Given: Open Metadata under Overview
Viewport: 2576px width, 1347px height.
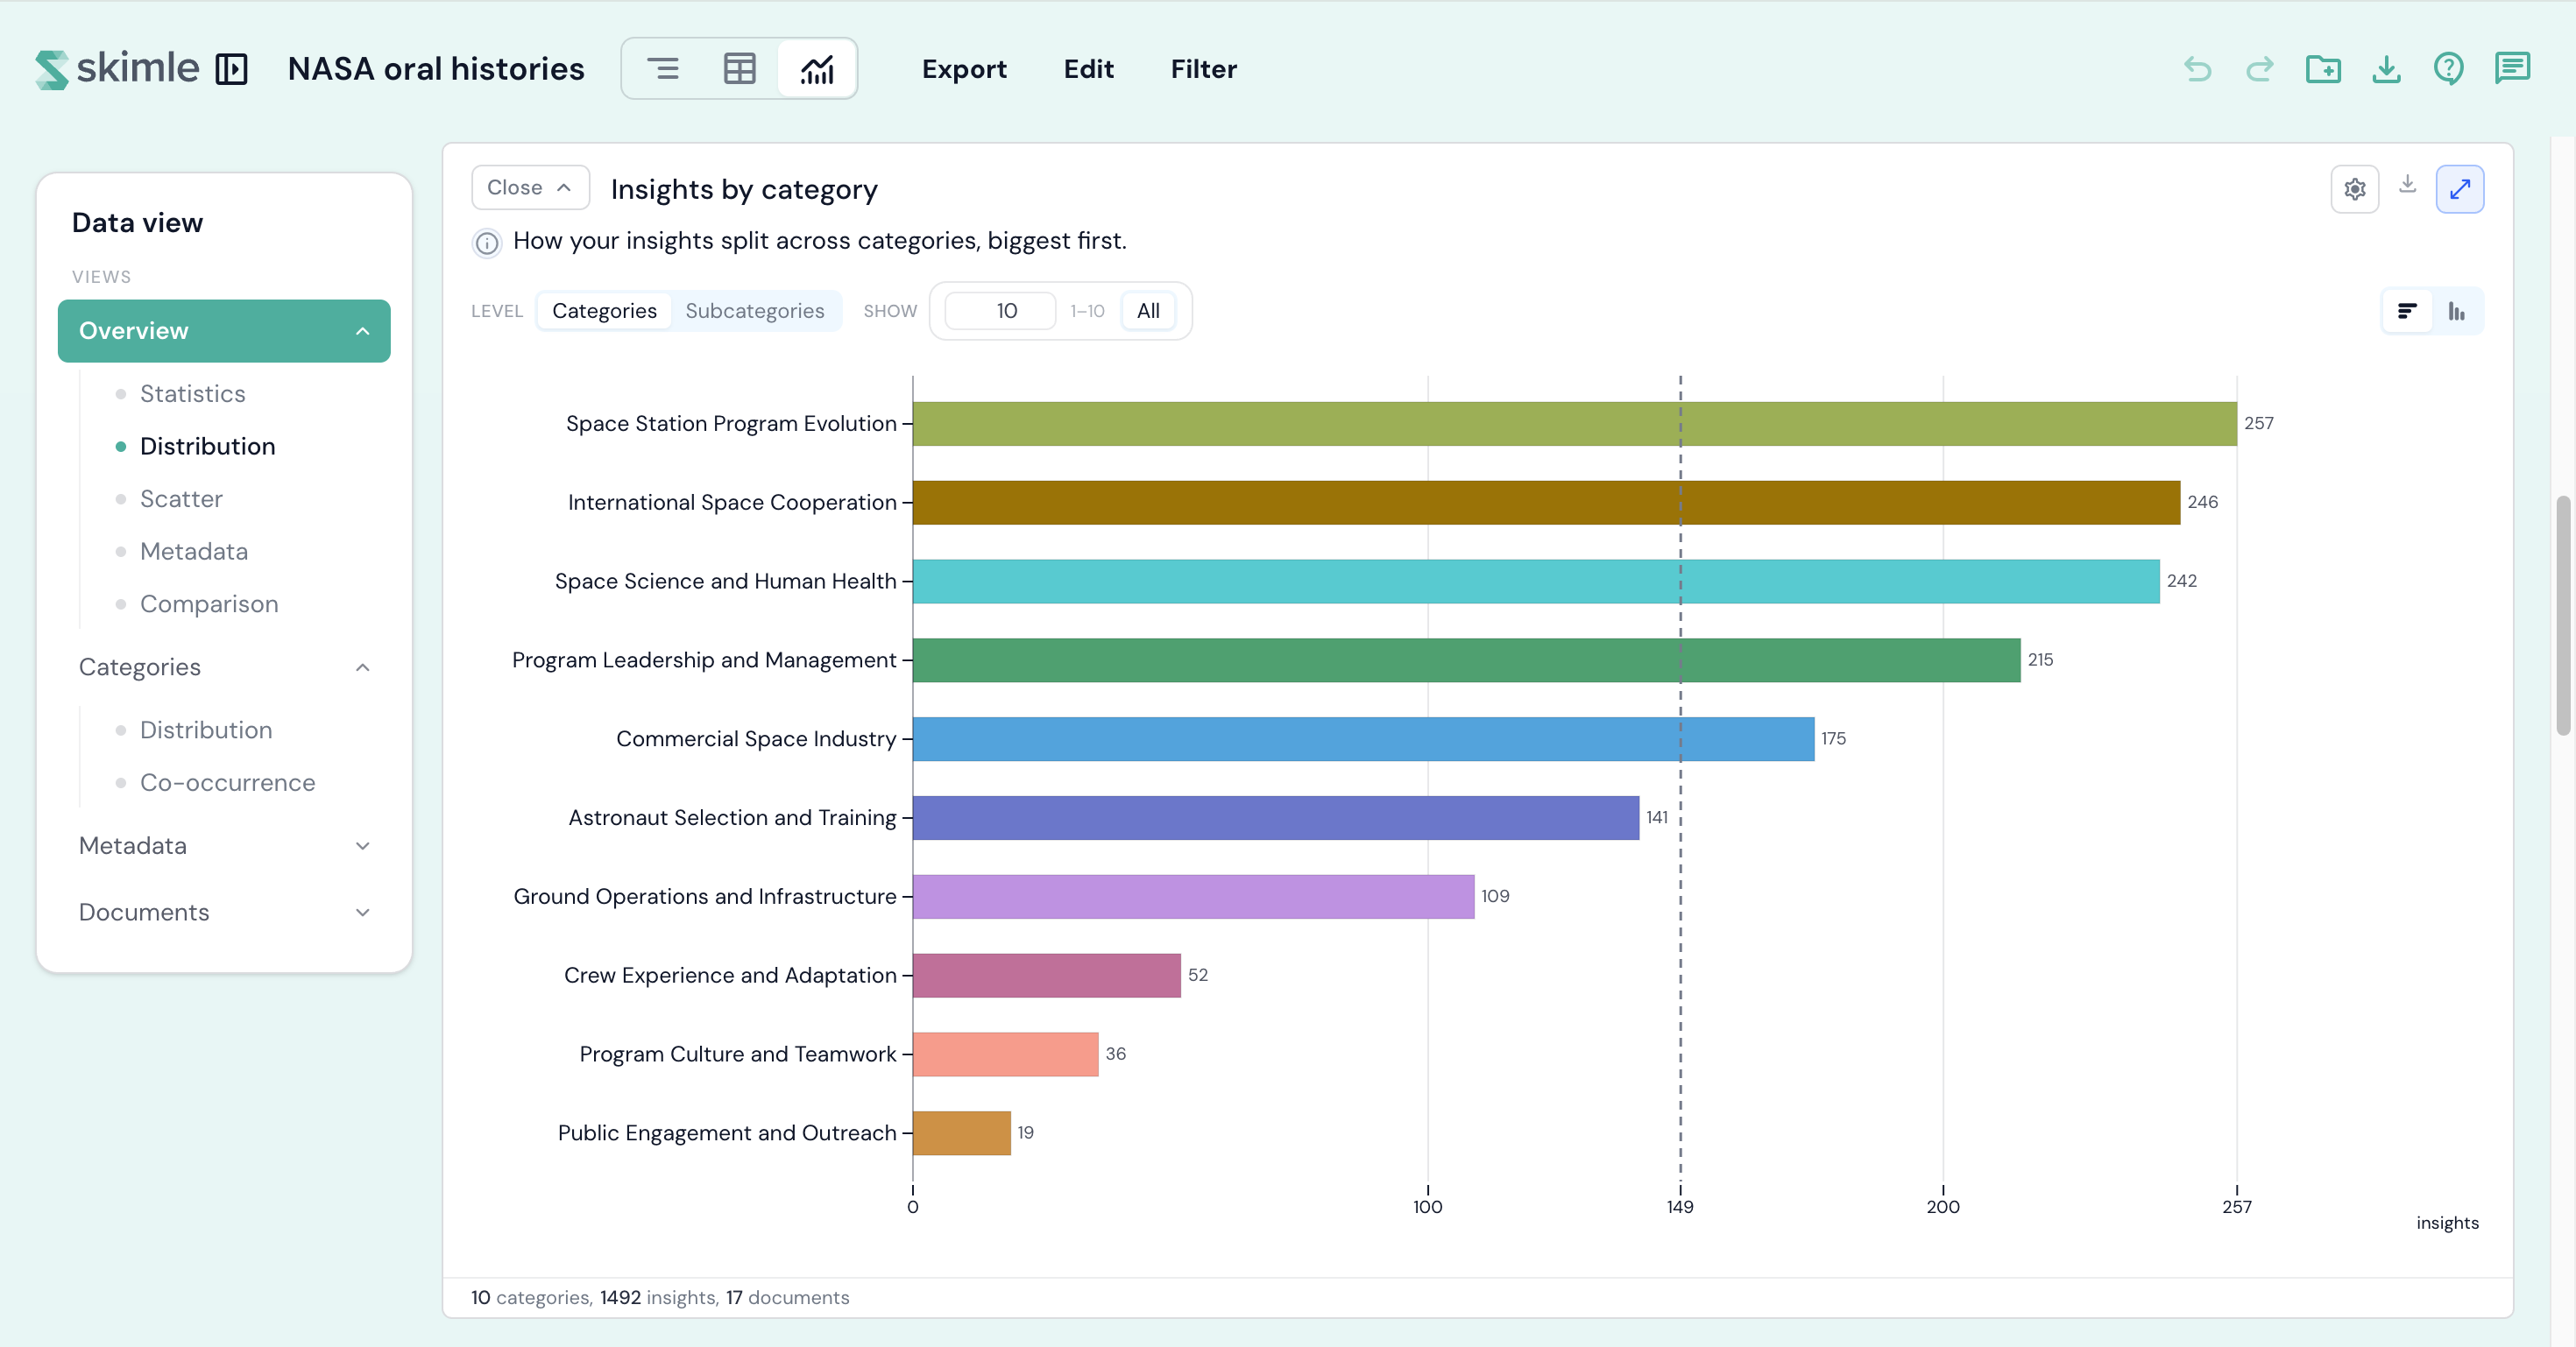Looking at the screenshot, I should [193, 552].
